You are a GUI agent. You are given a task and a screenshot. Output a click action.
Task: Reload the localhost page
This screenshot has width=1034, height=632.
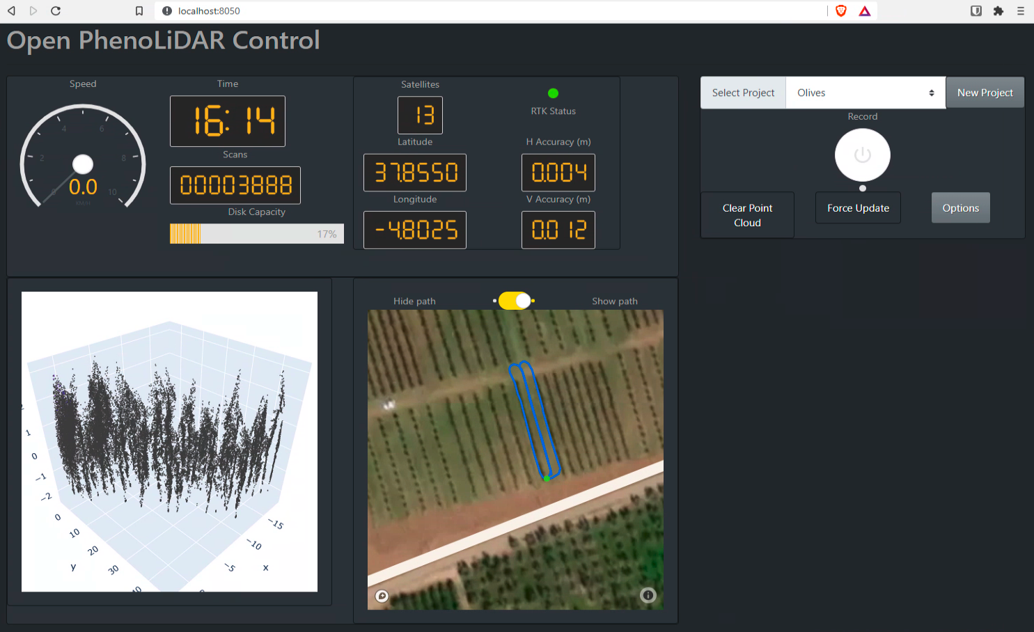point(56,11)
